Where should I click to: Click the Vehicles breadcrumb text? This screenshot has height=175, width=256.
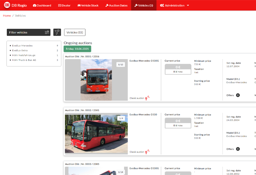pos(20,16)
